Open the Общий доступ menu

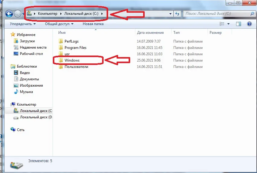click(59, 24)
